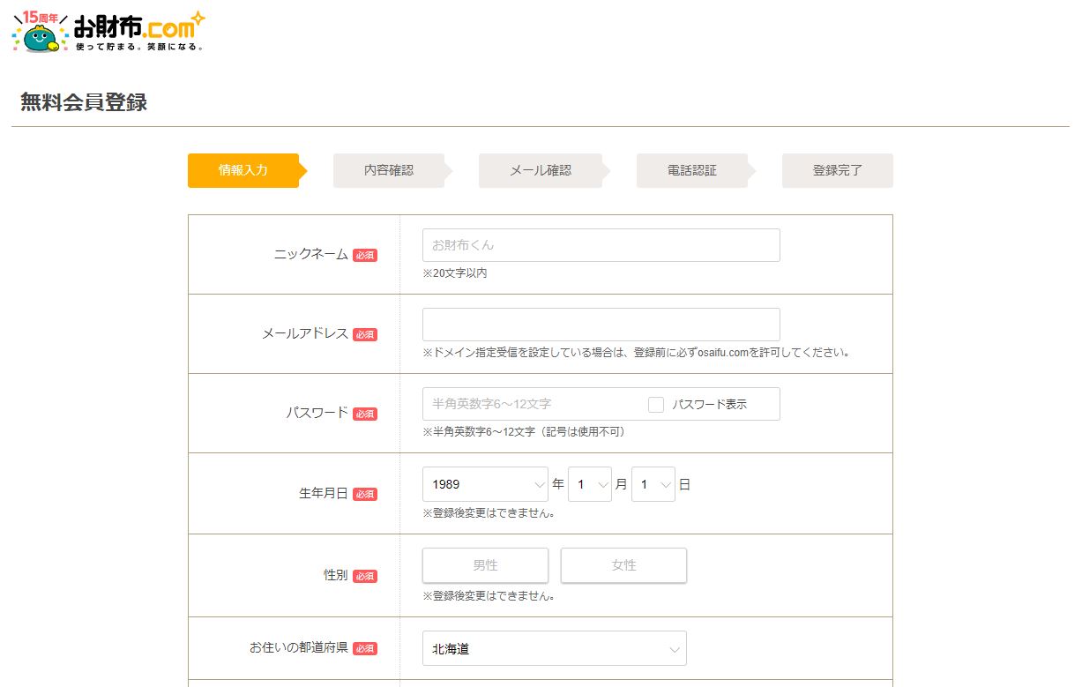Click the 登録完了 step tab
This screenshot has width=1082, height=687.
837,171
